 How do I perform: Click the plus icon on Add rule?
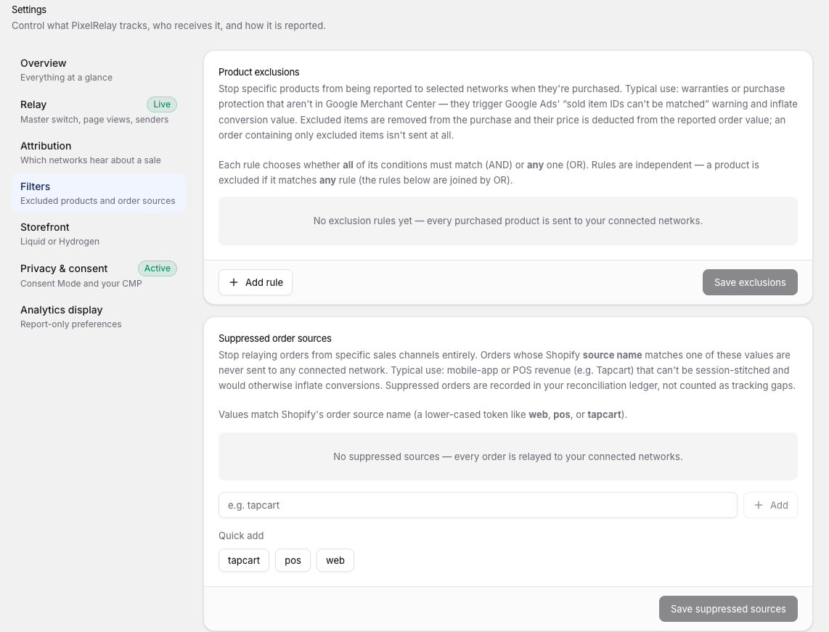pos(234,282)
